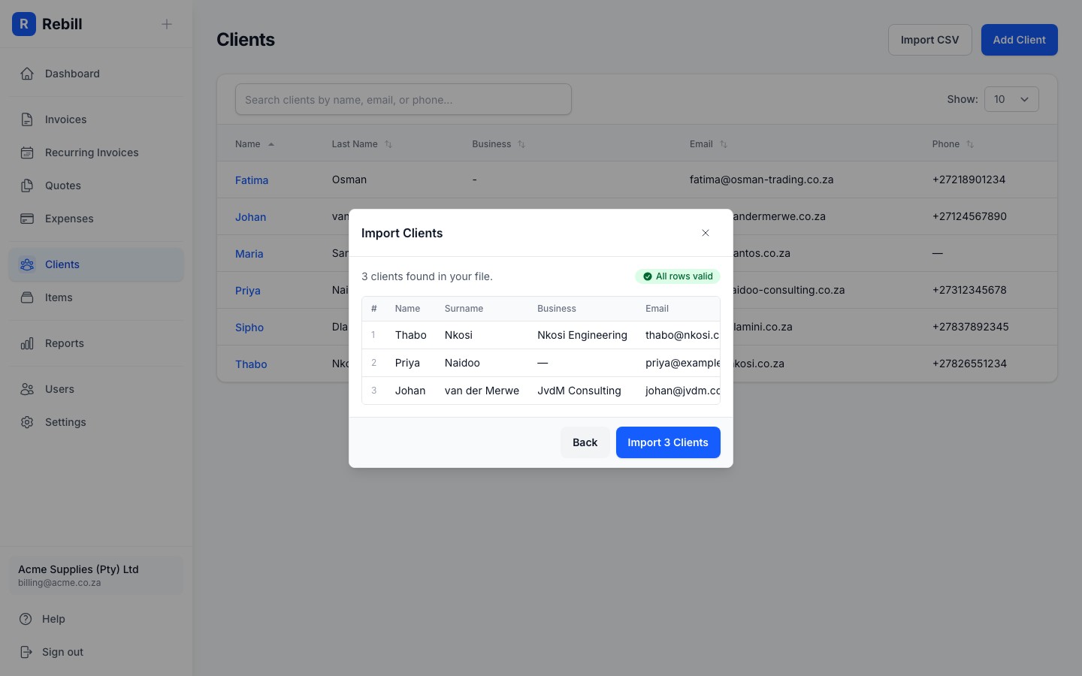Image resolution: width=1082 pixels, height=676 pixels.
Task: Open Dashboard from the sidebar
Action: [x=72, y=74]
